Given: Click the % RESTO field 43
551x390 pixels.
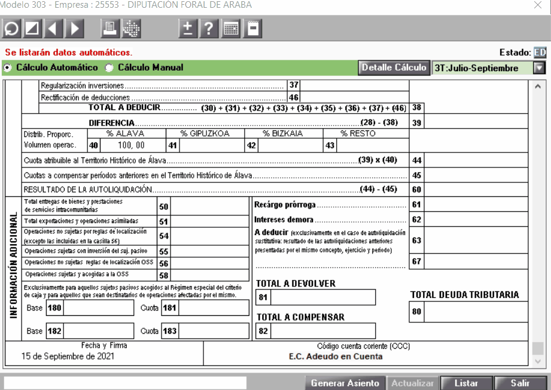Looking at the screenshot, I should pyautogui.click(x=373, y=145).
